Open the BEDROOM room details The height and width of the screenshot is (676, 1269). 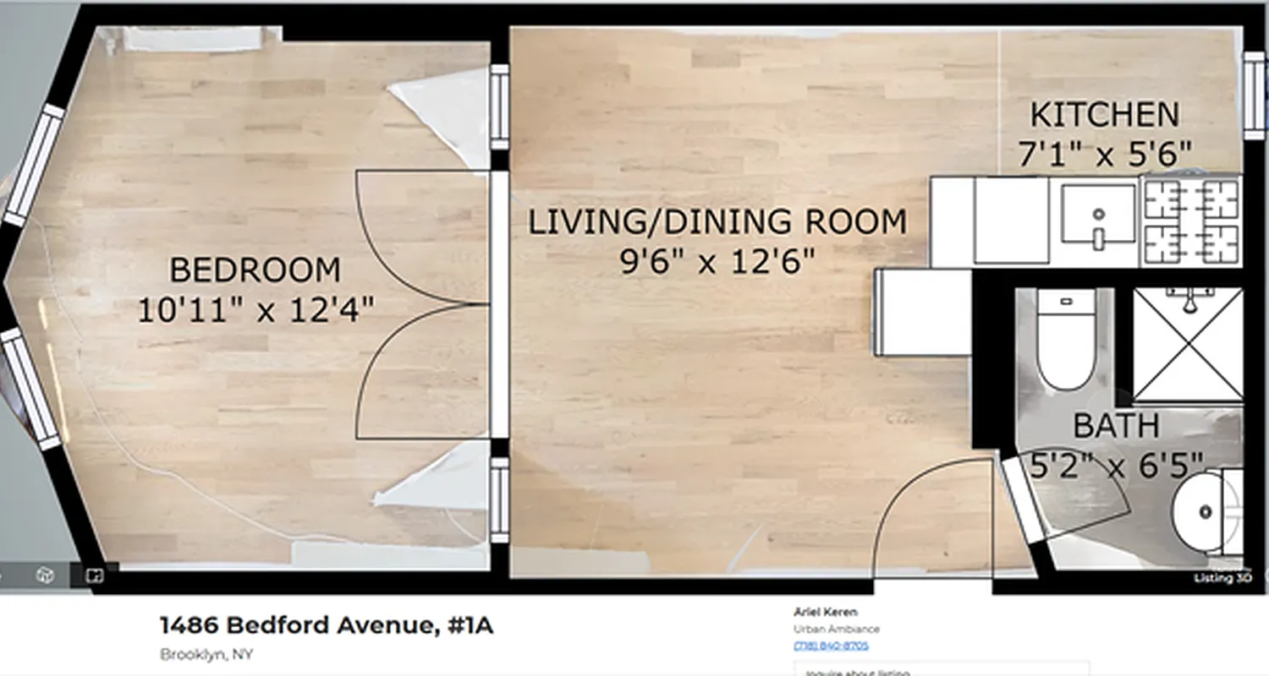tap(255, 269)
